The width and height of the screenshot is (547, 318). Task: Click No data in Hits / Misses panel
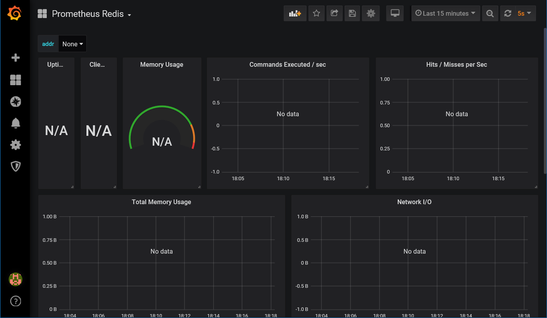456,114
